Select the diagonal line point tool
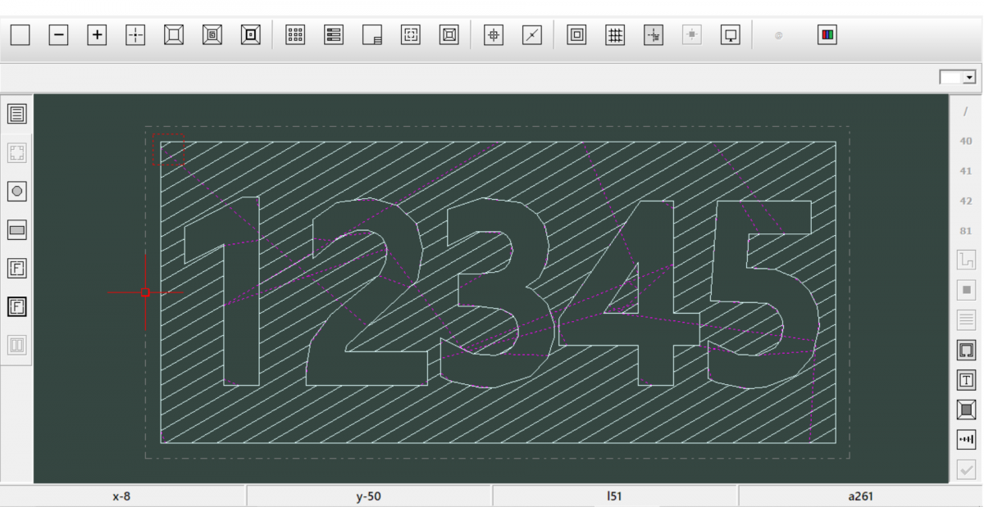This screenshot has width=984, height=507. pyautogui.click(x=532, y=35)
